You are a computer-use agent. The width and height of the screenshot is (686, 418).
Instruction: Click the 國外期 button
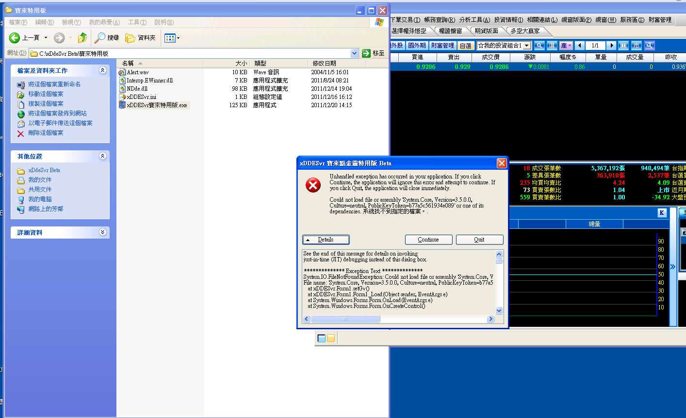[x=417, y=46]
